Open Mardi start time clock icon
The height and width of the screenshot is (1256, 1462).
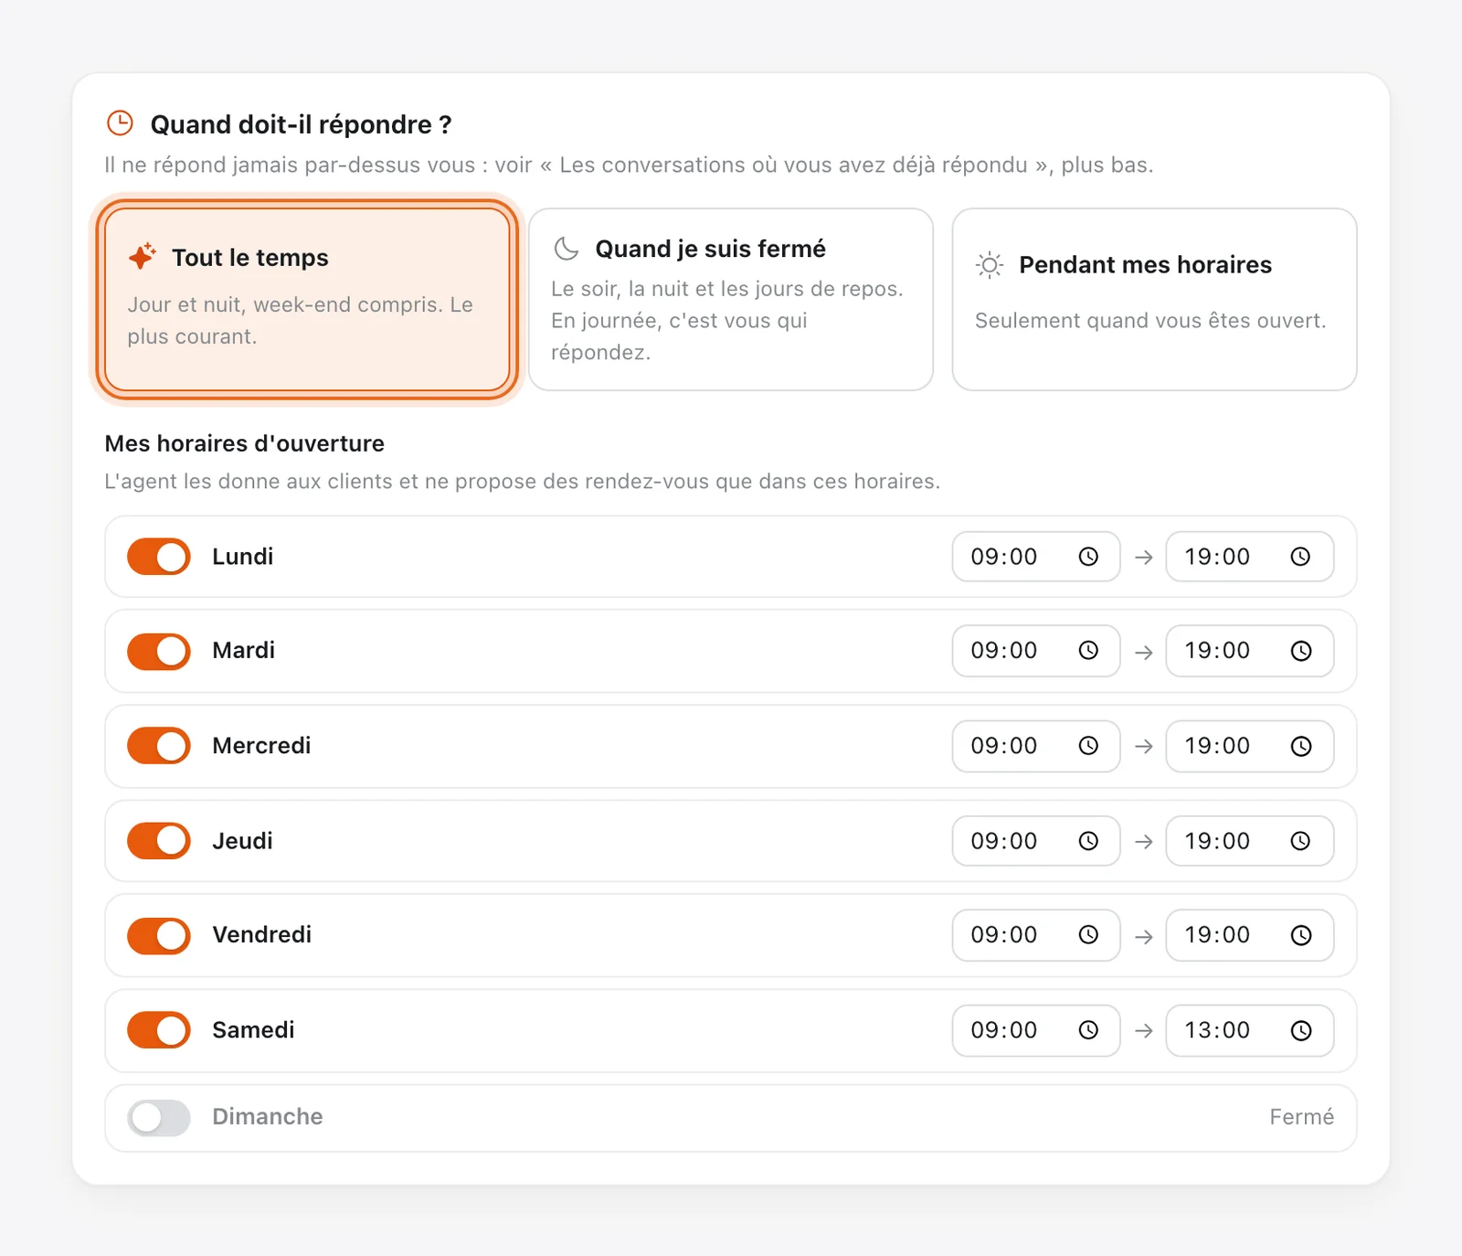coord(1088,651)
